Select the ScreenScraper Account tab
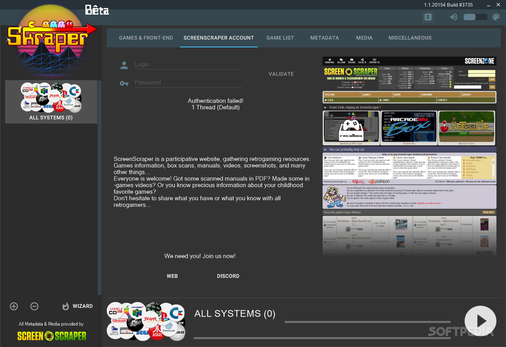Screen dimensions: 506x347 pyautogui.click(x=219, y=38)
